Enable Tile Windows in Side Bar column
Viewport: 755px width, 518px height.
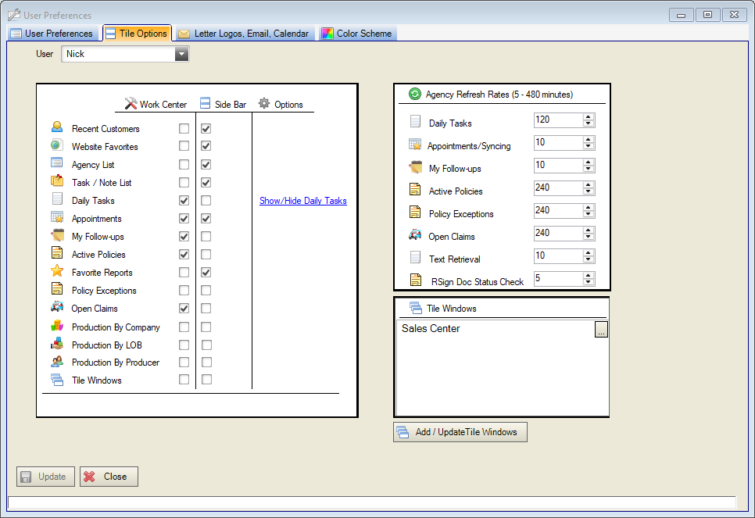[206, 380]
